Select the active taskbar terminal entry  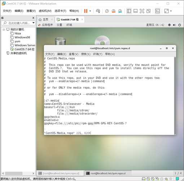108,173
